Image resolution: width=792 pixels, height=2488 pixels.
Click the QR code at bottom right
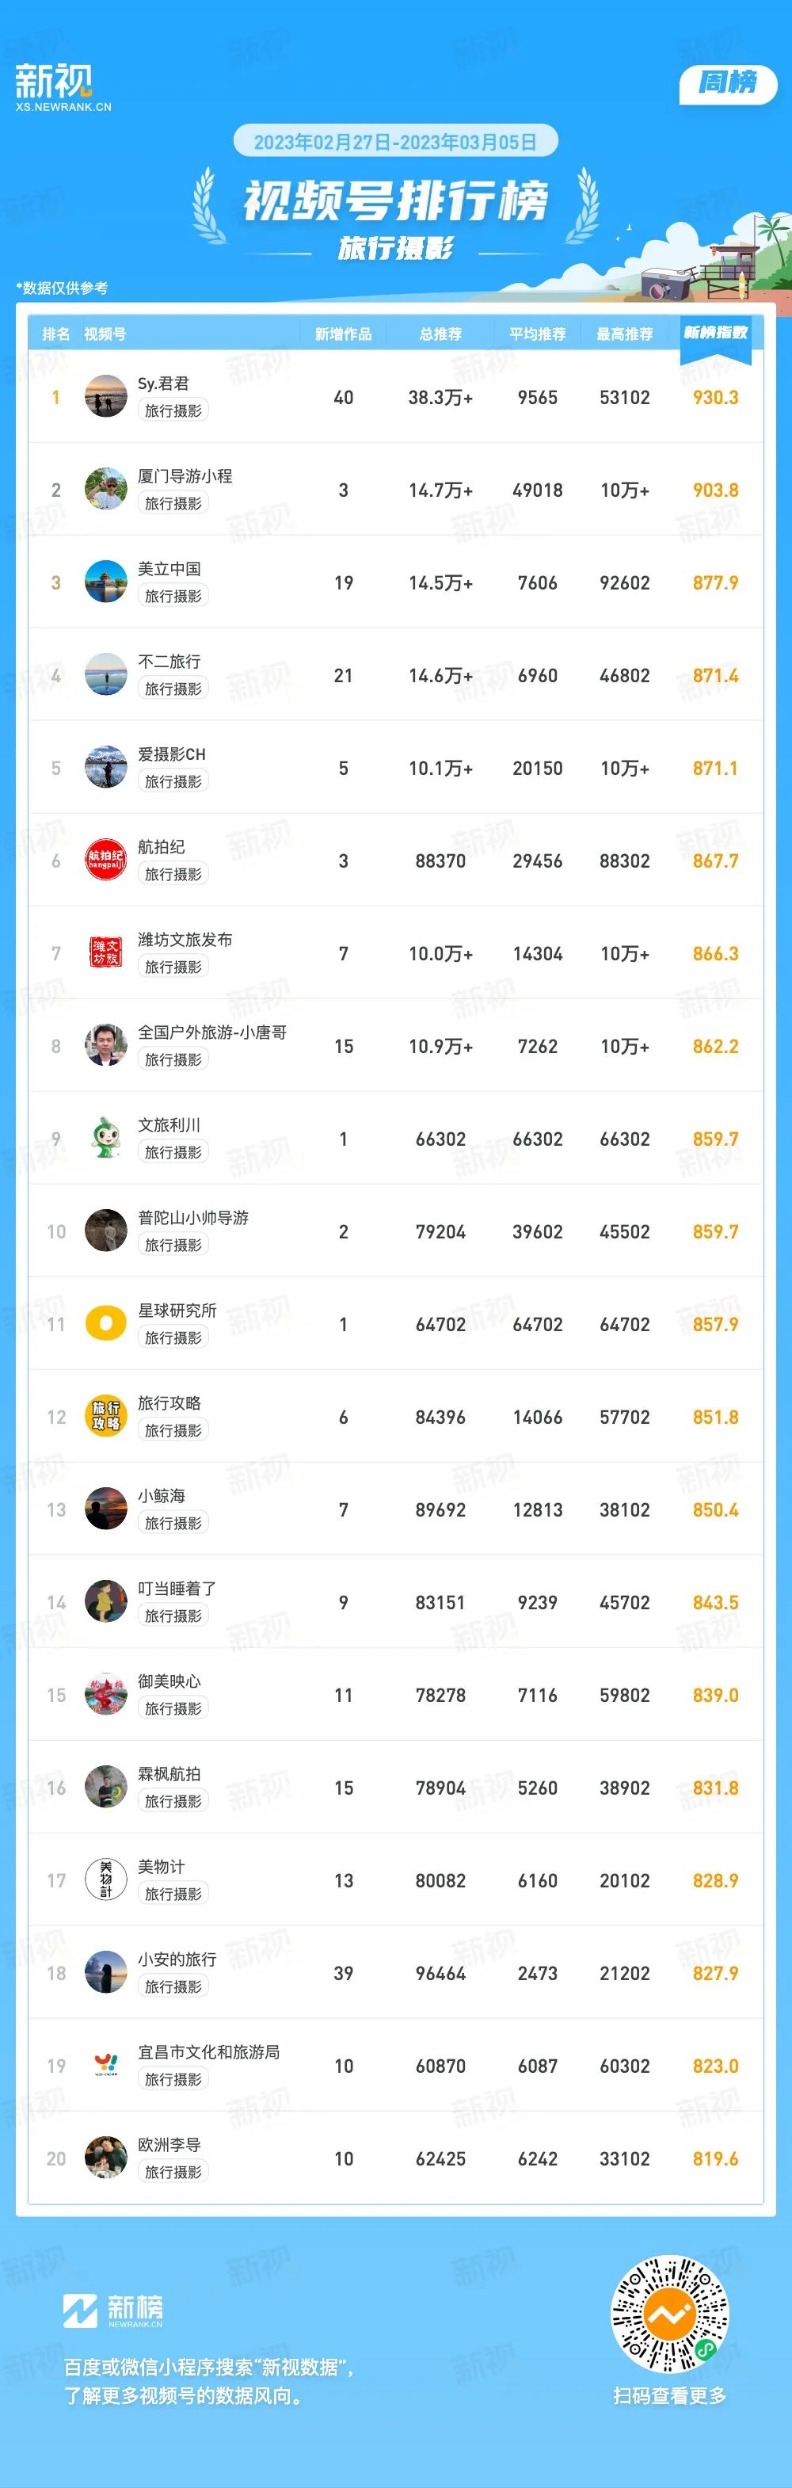coord(669,2313)
